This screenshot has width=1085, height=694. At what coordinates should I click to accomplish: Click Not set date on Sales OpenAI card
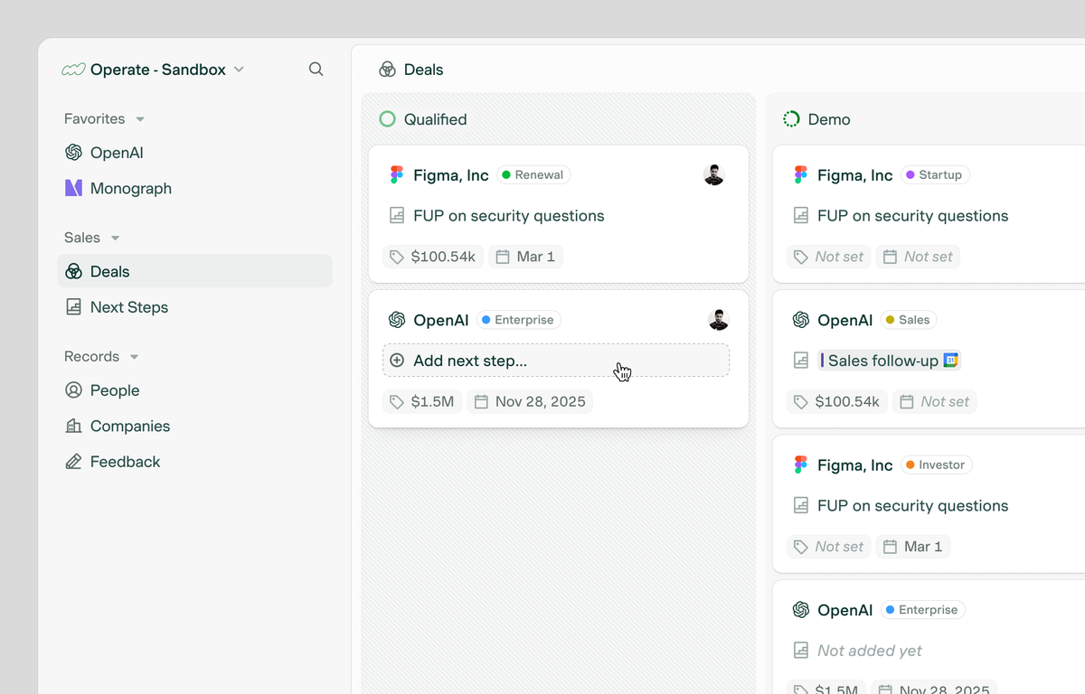click(x=935, y=401)
